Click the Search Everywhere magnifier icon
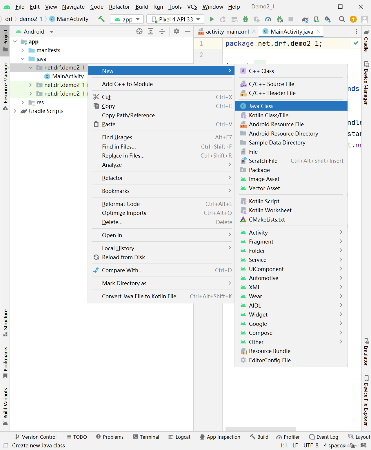Image resolution: width=371 pixels, height=450 pixels. click(342, 19)
